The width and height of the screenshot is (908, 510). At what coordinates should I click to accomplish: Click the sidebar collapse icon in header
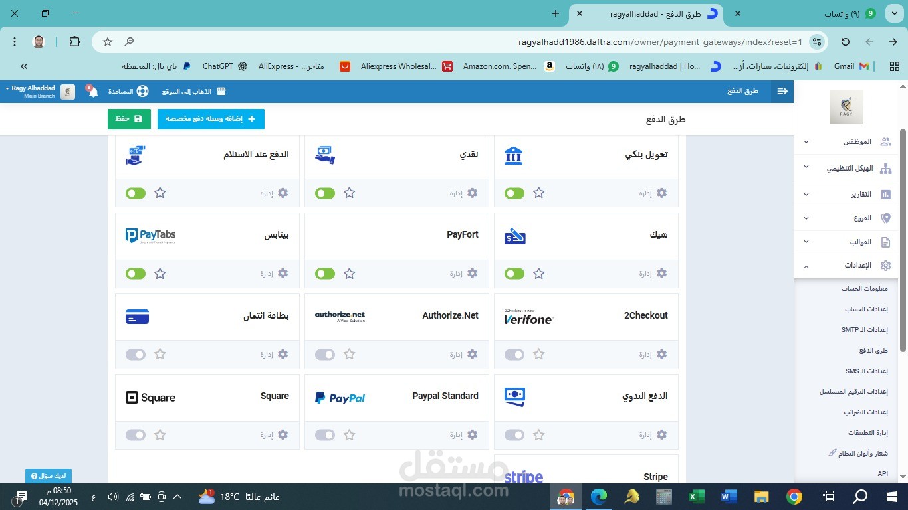coord(782,91)
